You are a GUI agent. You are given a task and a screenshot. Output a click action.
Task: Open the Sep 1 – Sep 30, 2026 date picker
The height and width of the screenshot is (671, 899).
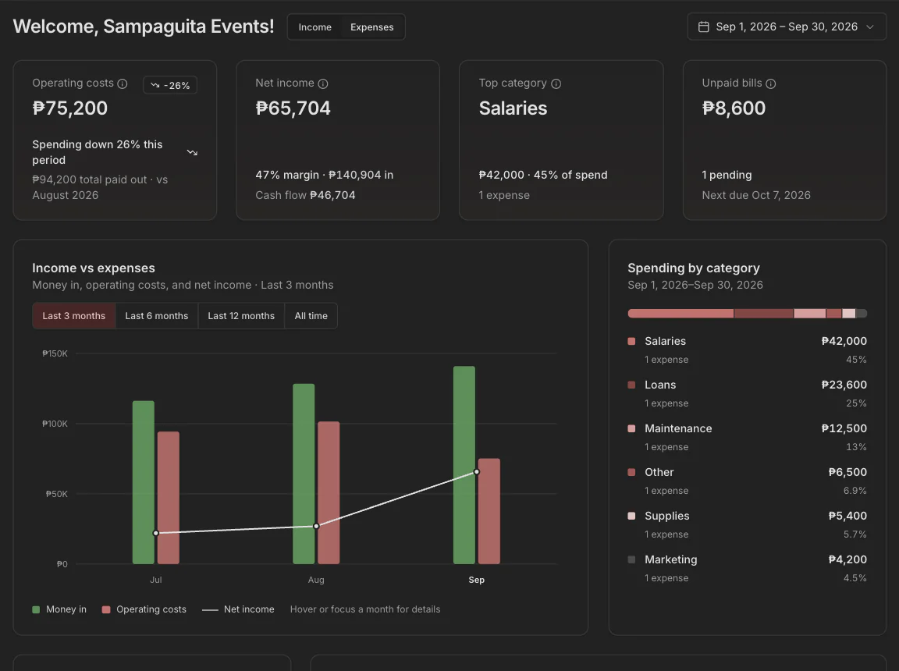click(787, 27)
